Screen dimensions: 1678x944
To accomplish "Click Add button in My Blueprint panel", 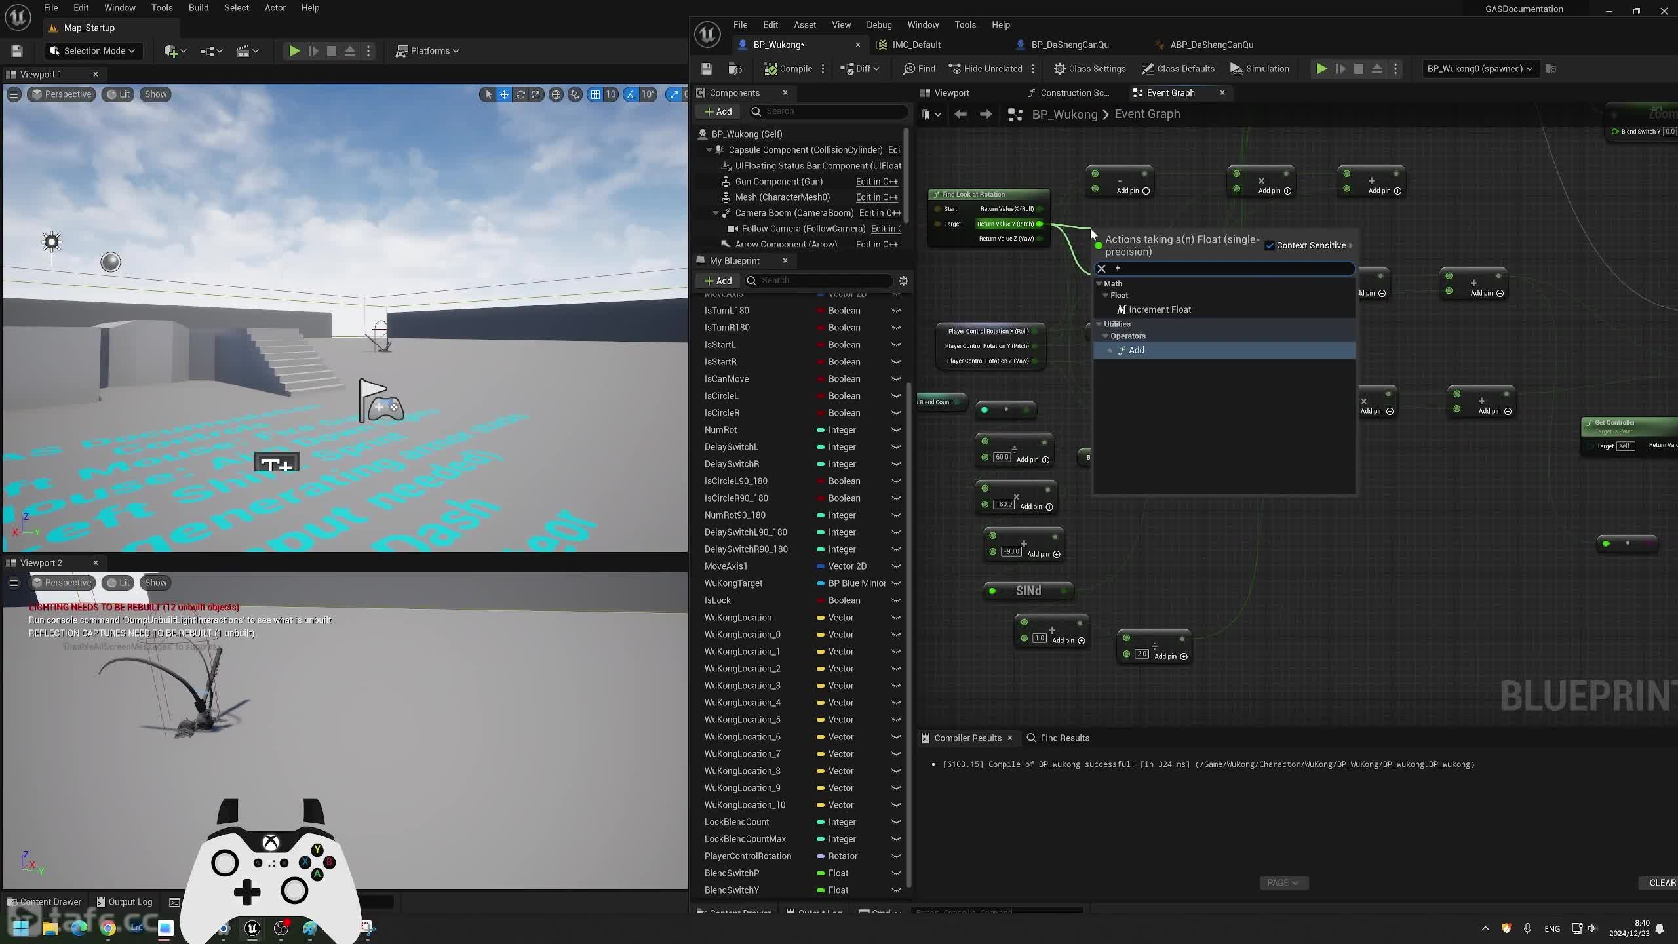I will point(718,281).
